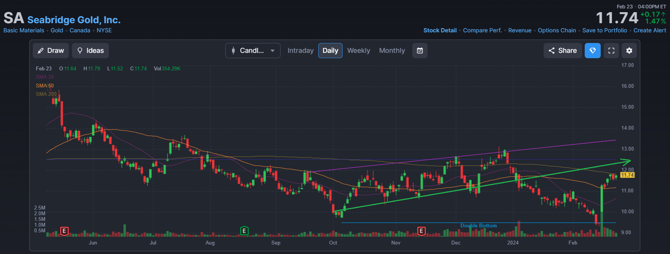The height and width of the screenshot is (254, 670).
Task: Click the H 11.79 high price value
Action: [x=92, y=68]
